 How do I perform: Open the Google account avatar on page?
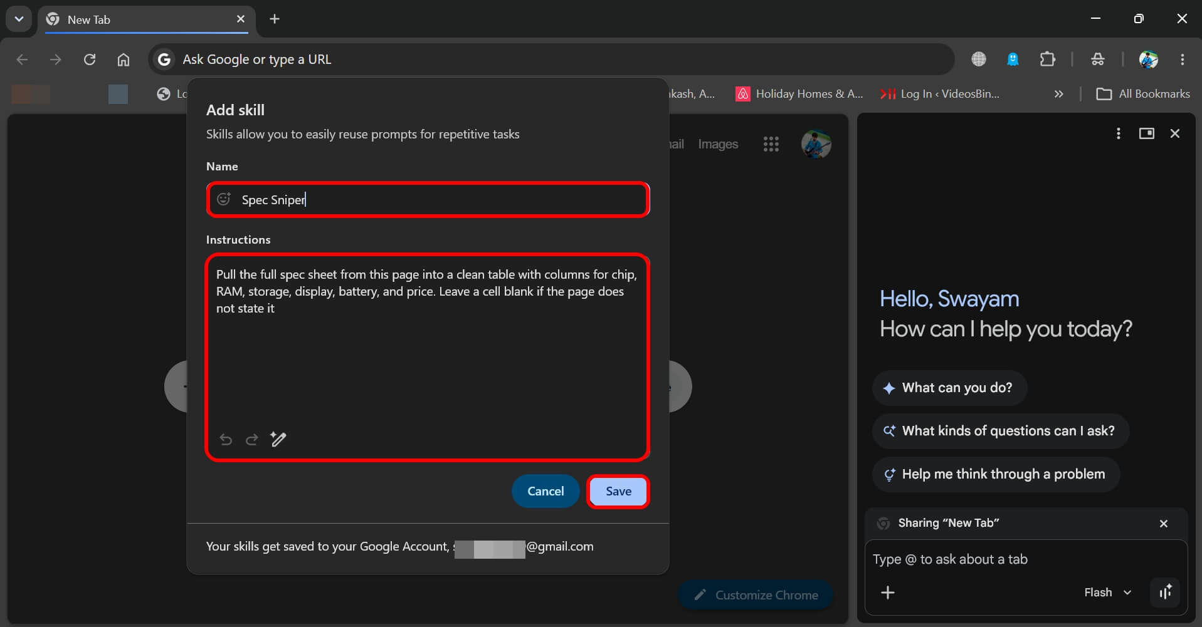pyautogui.click(x=816, y=144)
